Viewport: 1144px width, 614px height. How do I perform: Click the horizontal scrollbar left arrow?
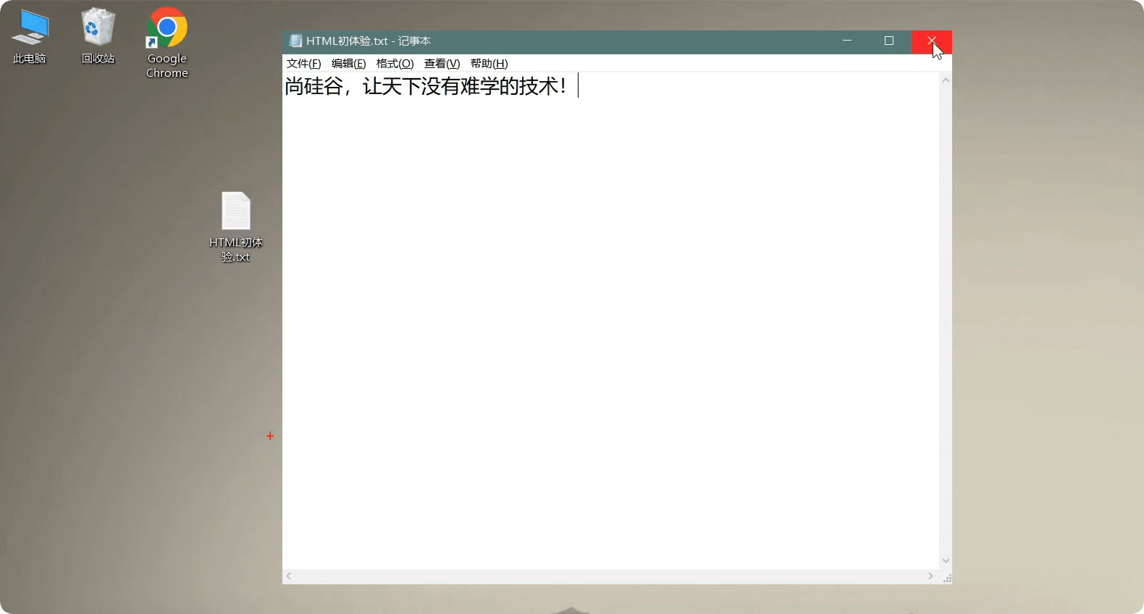click(x=289, y=576)
